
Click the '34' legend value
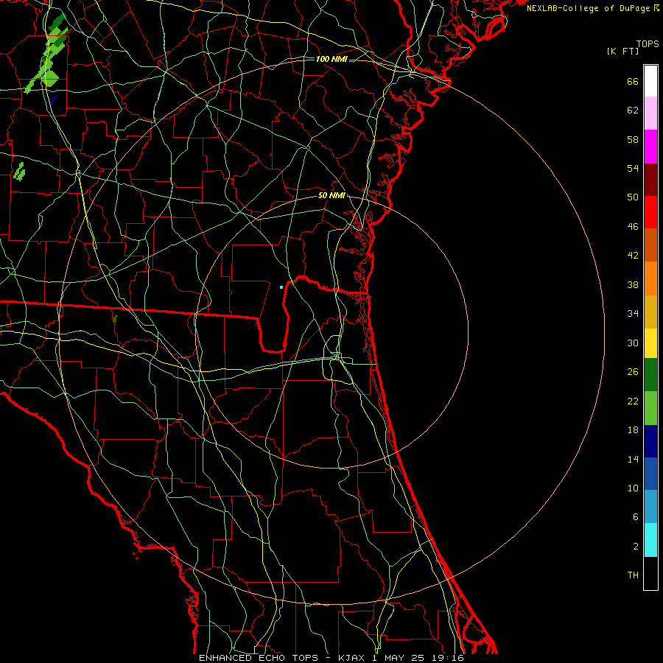click(633, 314)
